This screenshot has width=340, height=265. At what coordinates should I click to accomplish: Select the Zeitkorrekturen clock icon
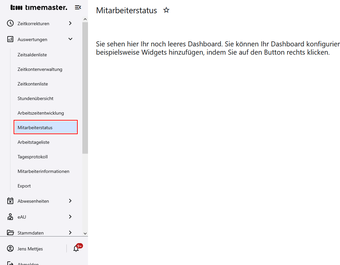click(x=10, y=23)
